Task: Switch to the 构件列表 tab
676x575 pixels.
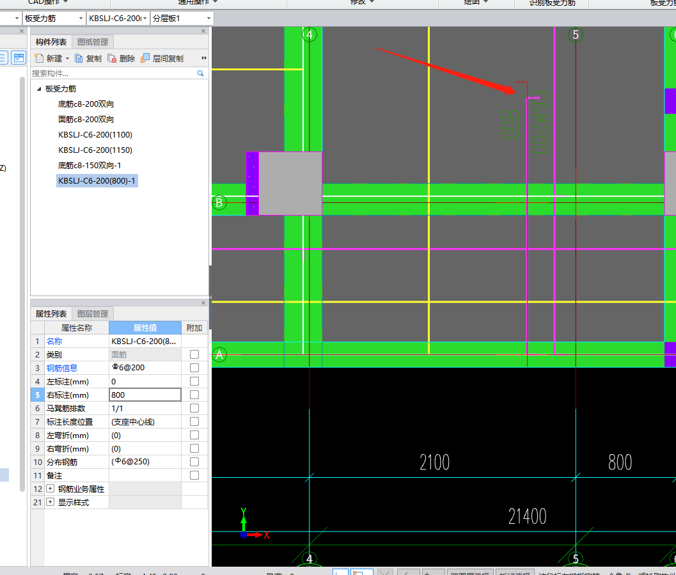Action: click(51, 42)
